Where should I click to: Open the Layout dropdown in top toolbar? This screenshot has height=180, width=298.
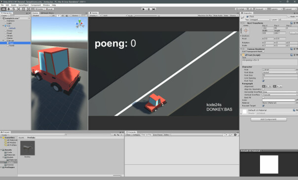[291, 9]
